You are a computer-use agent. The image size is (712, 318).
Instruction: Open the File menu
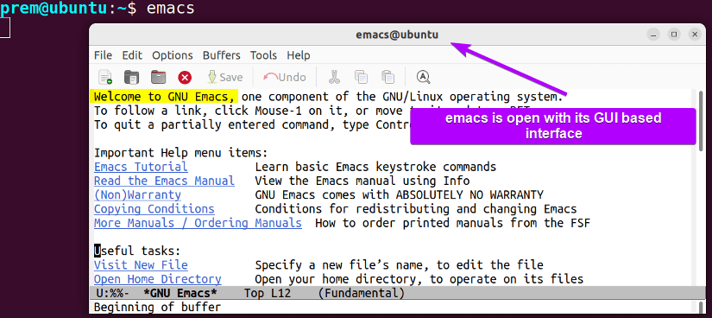coord(103,55)
